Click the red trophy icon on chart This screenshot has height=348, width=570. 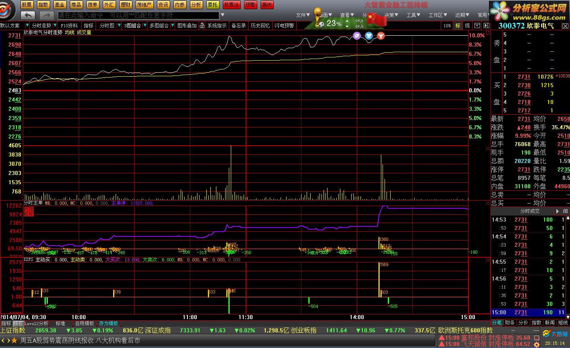[381, 36]
